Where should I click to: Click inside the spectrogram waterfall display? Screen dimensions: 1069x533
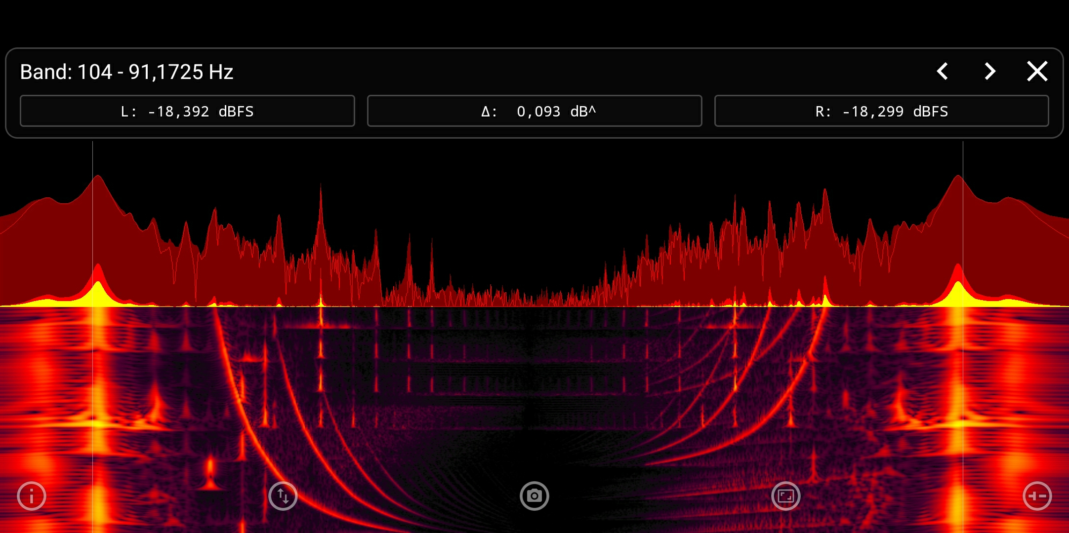[534, 395]
